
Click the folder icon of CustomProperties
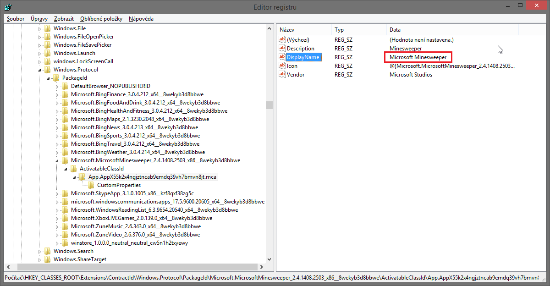point(91,185)
